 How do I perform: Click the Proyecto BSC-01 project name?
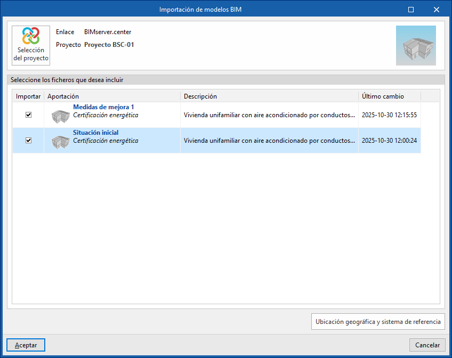(109, 45)
